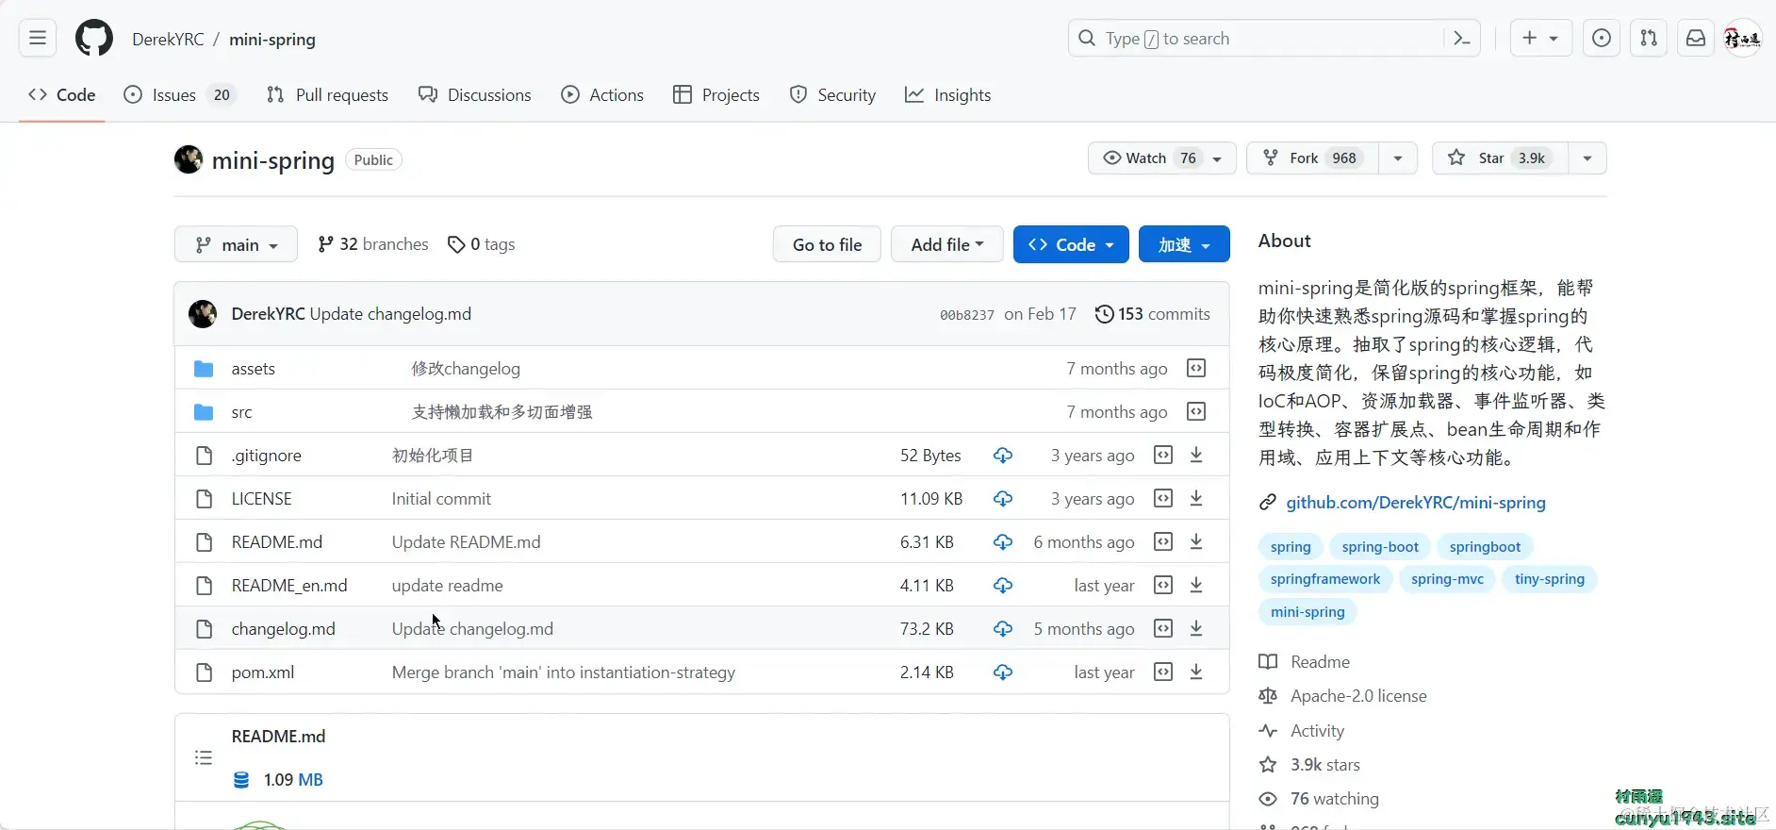
Task: Click the search input field
Action: (x=1274, y=39)
